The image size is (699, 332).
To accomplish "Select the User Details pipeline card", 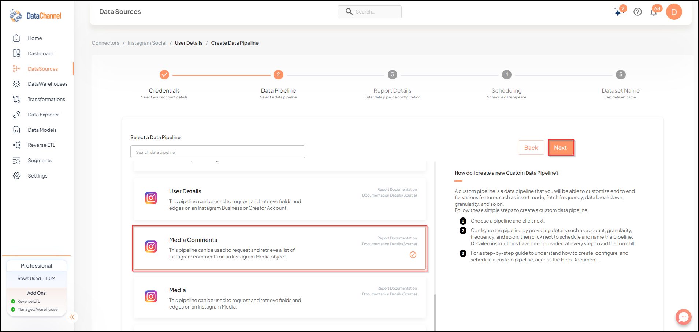I will point(280,199).
